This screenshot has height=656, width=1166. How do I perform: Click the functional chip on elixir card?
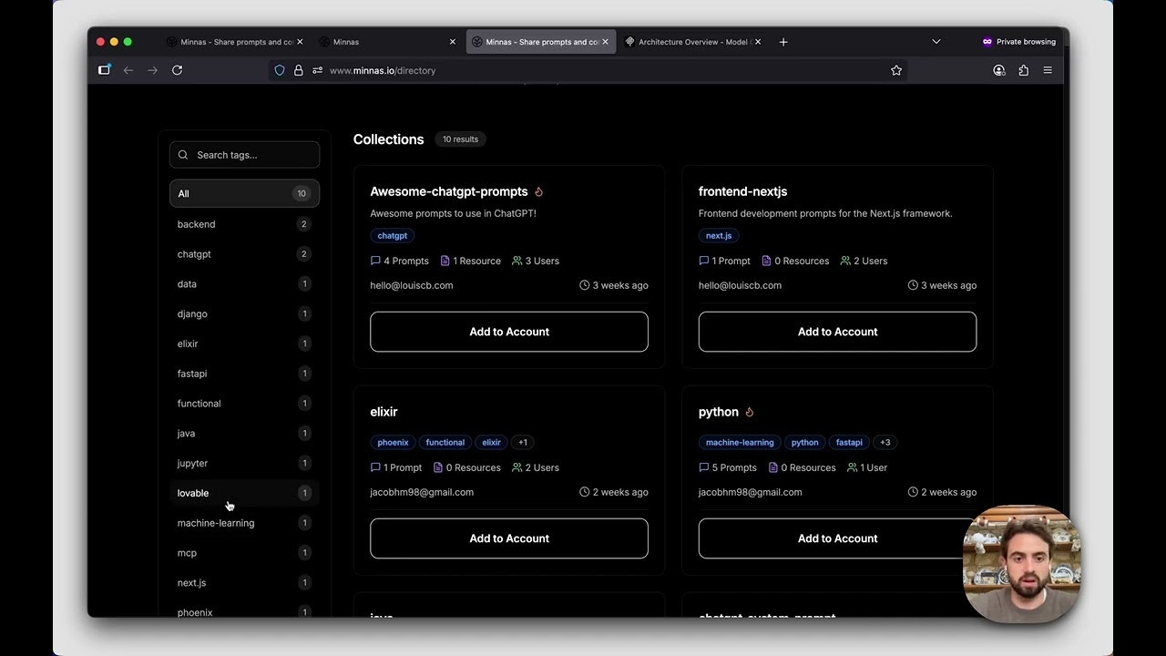445,442
